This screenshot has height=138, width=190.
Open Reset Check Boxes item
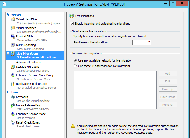(28, 122)
